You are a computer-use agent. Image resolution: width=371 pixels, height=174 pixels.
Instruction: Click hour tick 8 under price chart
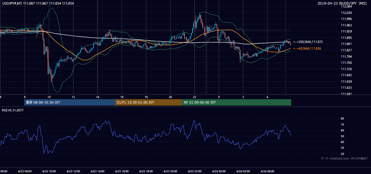[x=25, y=97]
